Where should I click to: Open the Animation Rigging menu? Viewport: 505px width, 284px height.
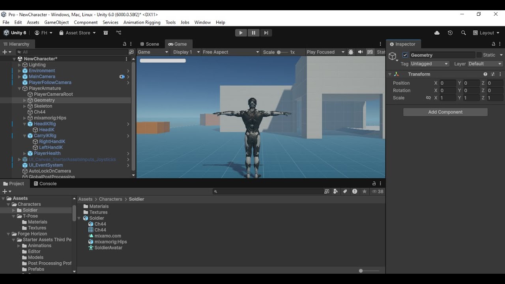142,22
